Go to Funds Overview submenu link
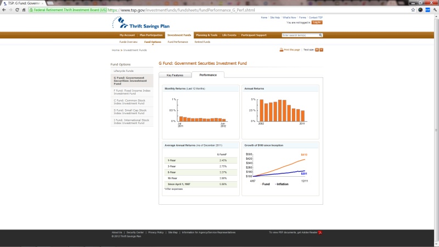The image size is (439, 247). [128, 42]
